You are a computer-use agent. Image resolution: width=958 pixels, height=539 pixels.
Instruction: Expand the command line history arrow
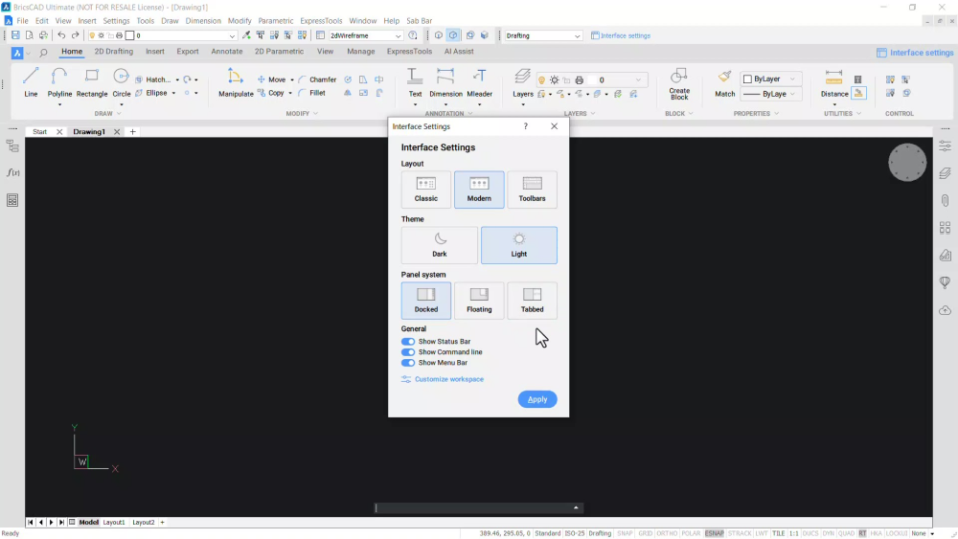tap(576, 507)
